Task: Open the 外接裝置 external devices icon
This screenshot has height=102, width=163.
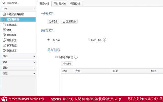Action: click(4, 40)
